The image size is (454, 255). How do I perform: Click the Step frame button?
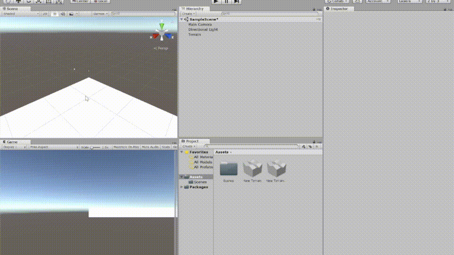click(237, 1)
